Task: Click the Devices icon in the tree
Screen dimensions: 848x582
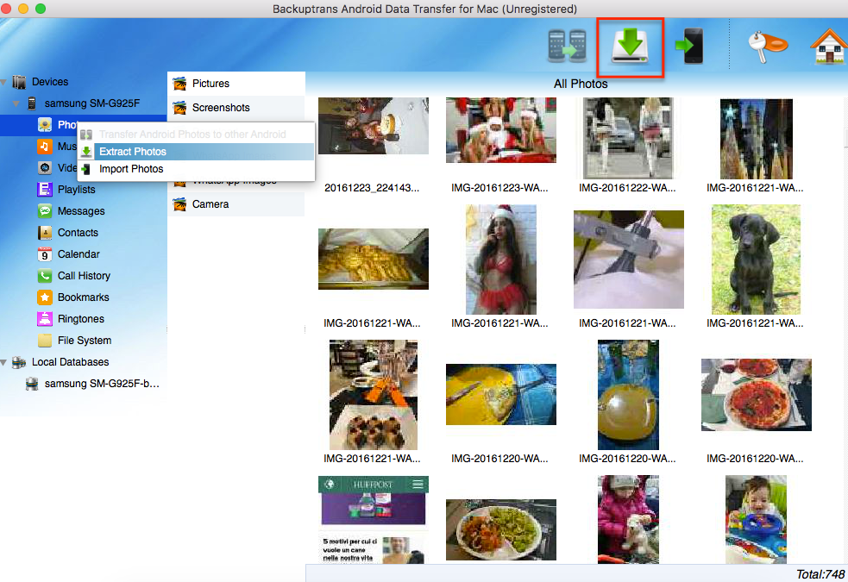Action: coord(20,82)
